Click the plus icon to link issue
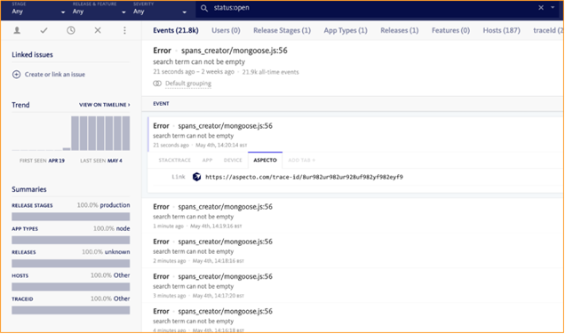Image resolution: width=565 pixels, height=334 pixels. [x=16, y=75]
